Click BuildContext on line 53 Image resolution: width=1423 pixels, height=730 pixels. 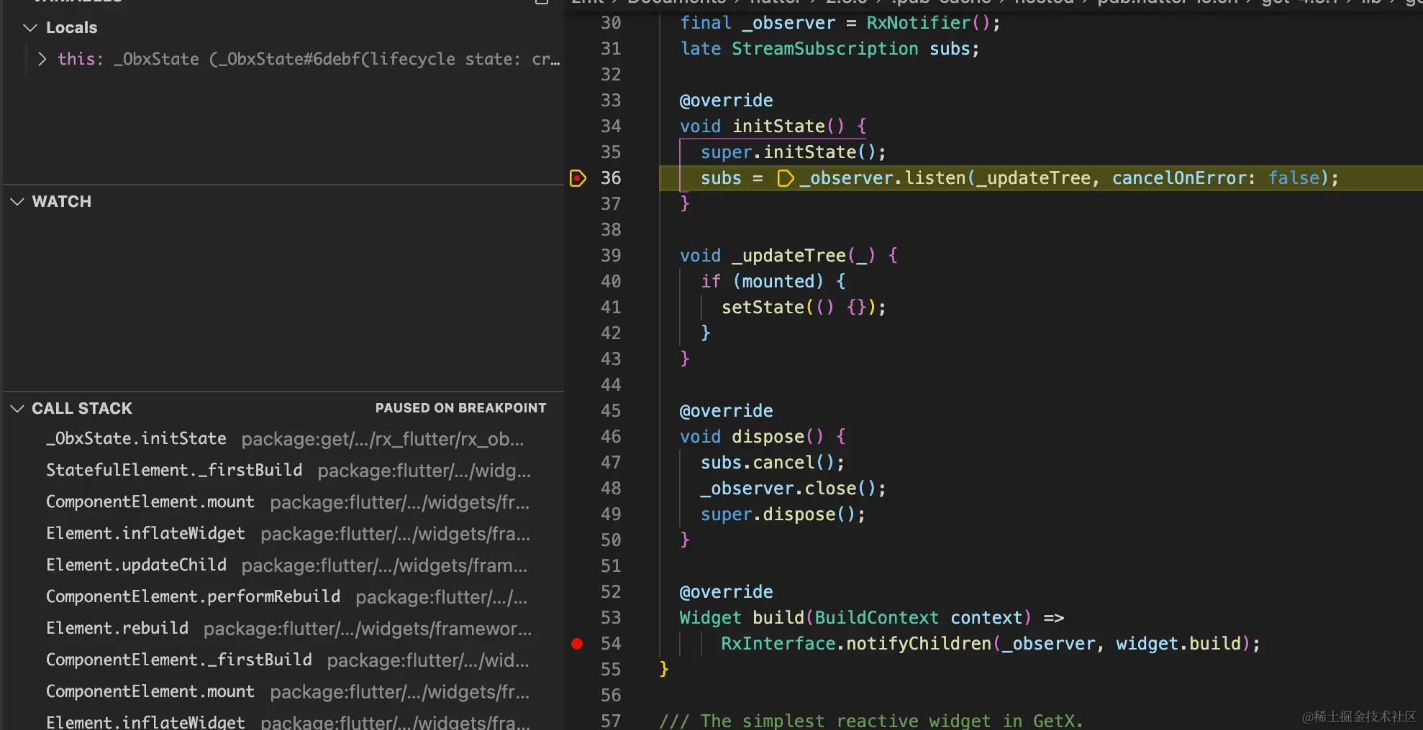(x=877, y=618)
